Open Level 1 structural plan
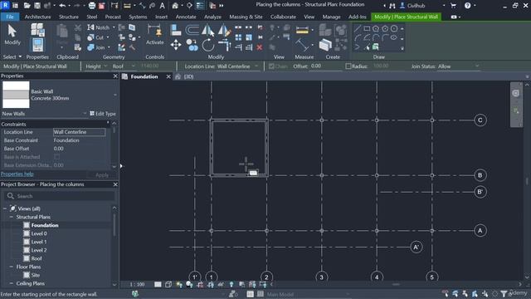 (39, 242)
